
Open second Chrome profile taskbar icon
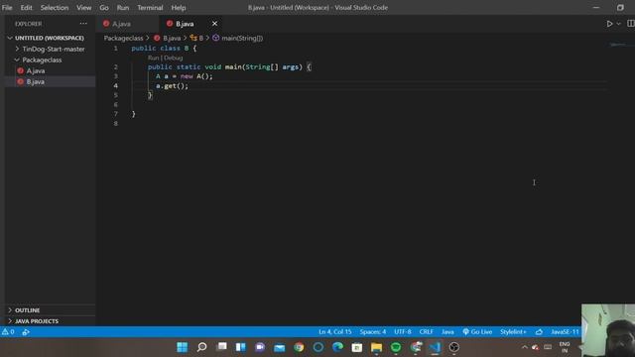point(416,347)
